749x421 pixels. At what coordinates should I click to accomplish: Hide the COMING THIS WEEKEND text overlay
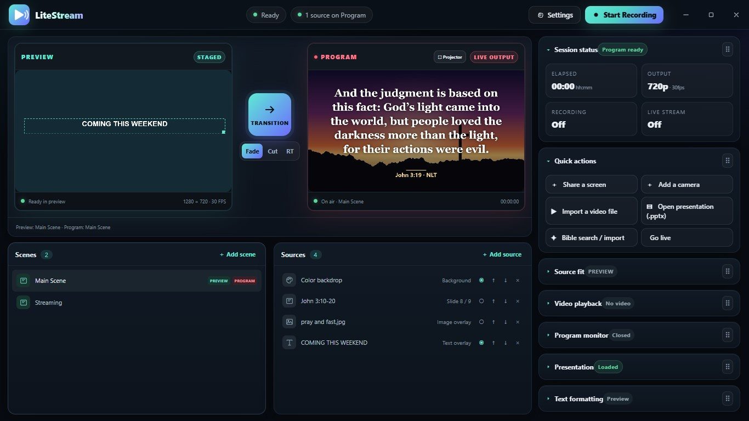(x=481, y=343)
